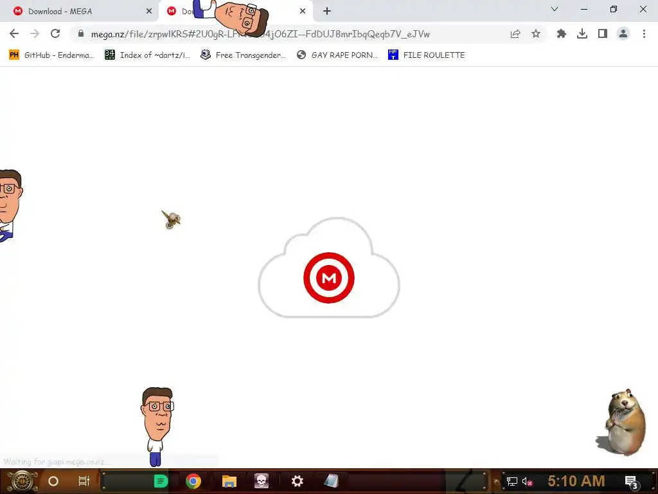Screen dimensions: 658x494
Task: Open the 'GitHub - Enderma...' bookmark
Action: (x=51, y=55)
